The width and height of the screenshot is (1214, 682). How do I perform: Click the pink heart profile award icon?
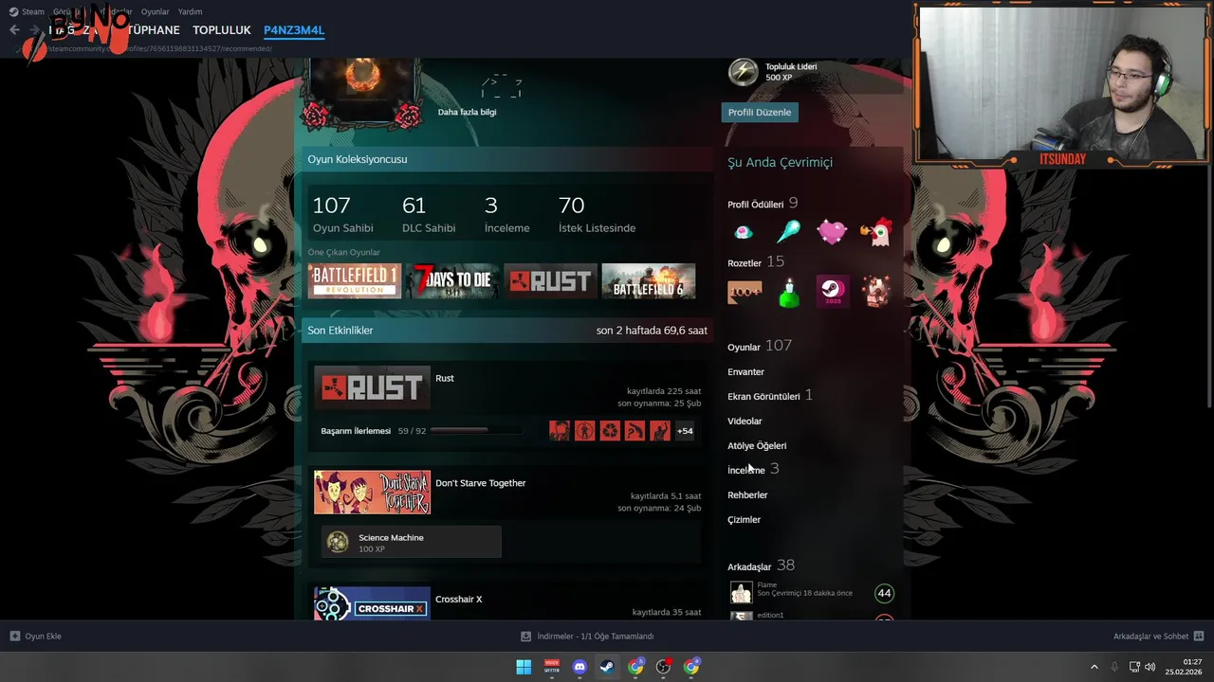[832, 232]
